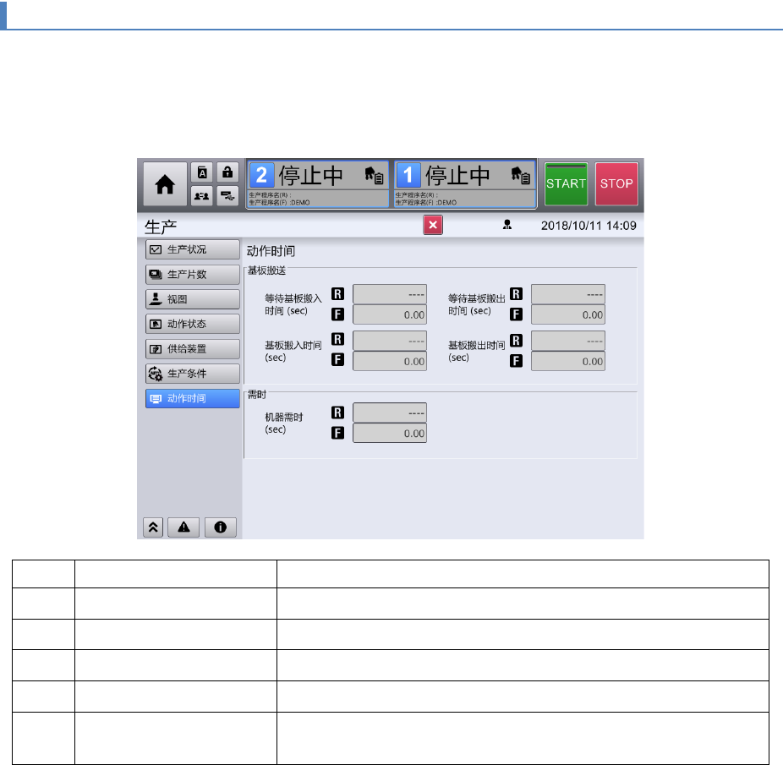Open the 视图 menu item
Image resolution: width=783 pixels, height=765 pixels.
pyautogui.click(x=193, y=299)
